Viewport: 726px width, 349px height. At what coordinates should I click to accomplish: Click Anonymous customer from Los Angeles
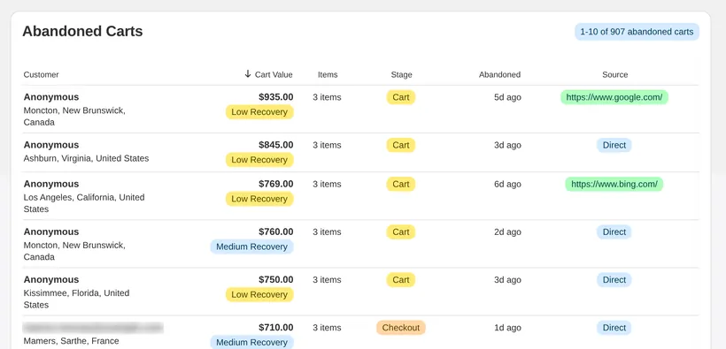[x=51, y=184]
